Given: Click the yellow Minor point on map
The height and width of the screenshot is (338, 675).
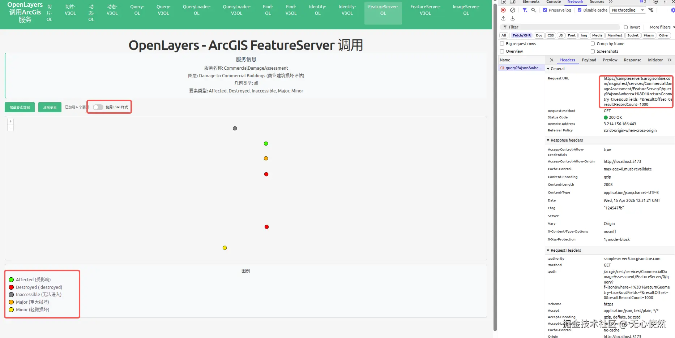Looking at the screenshot, I should tap(225, 248).
